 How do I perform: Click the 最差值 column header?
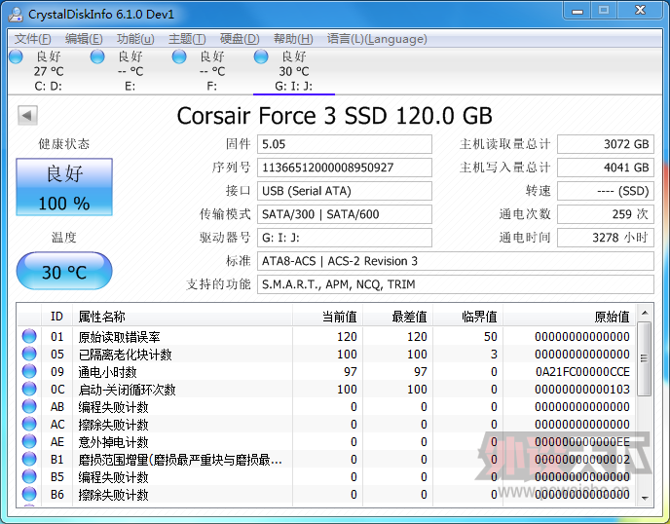pos(397,317)
